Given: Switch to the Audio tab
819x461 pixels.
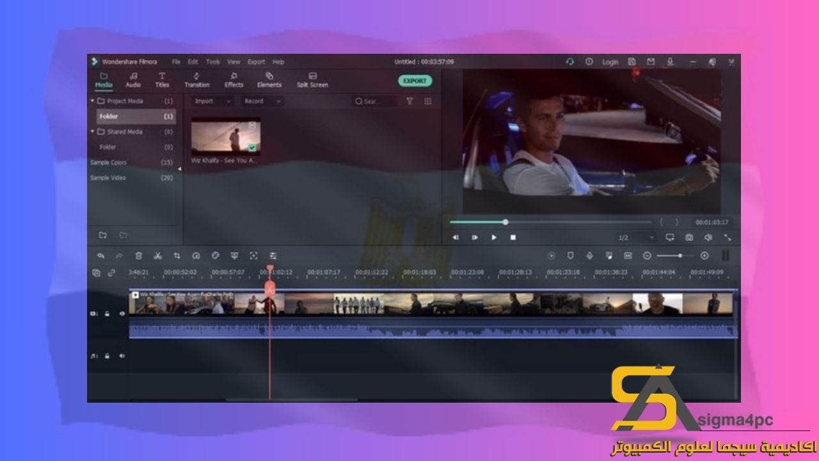Looking at the screenshot, I should pyautogui.click(x=133, y=79).
